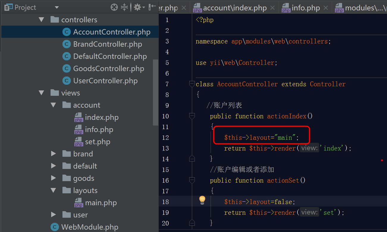Click the 'index' string on line 13
The width and height of the screenshot is (387, 232).
click(332, 148)
